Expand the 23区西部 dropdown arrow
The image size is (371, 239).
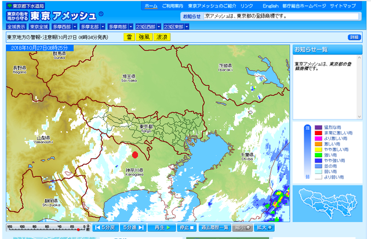[x=159, y=27]
